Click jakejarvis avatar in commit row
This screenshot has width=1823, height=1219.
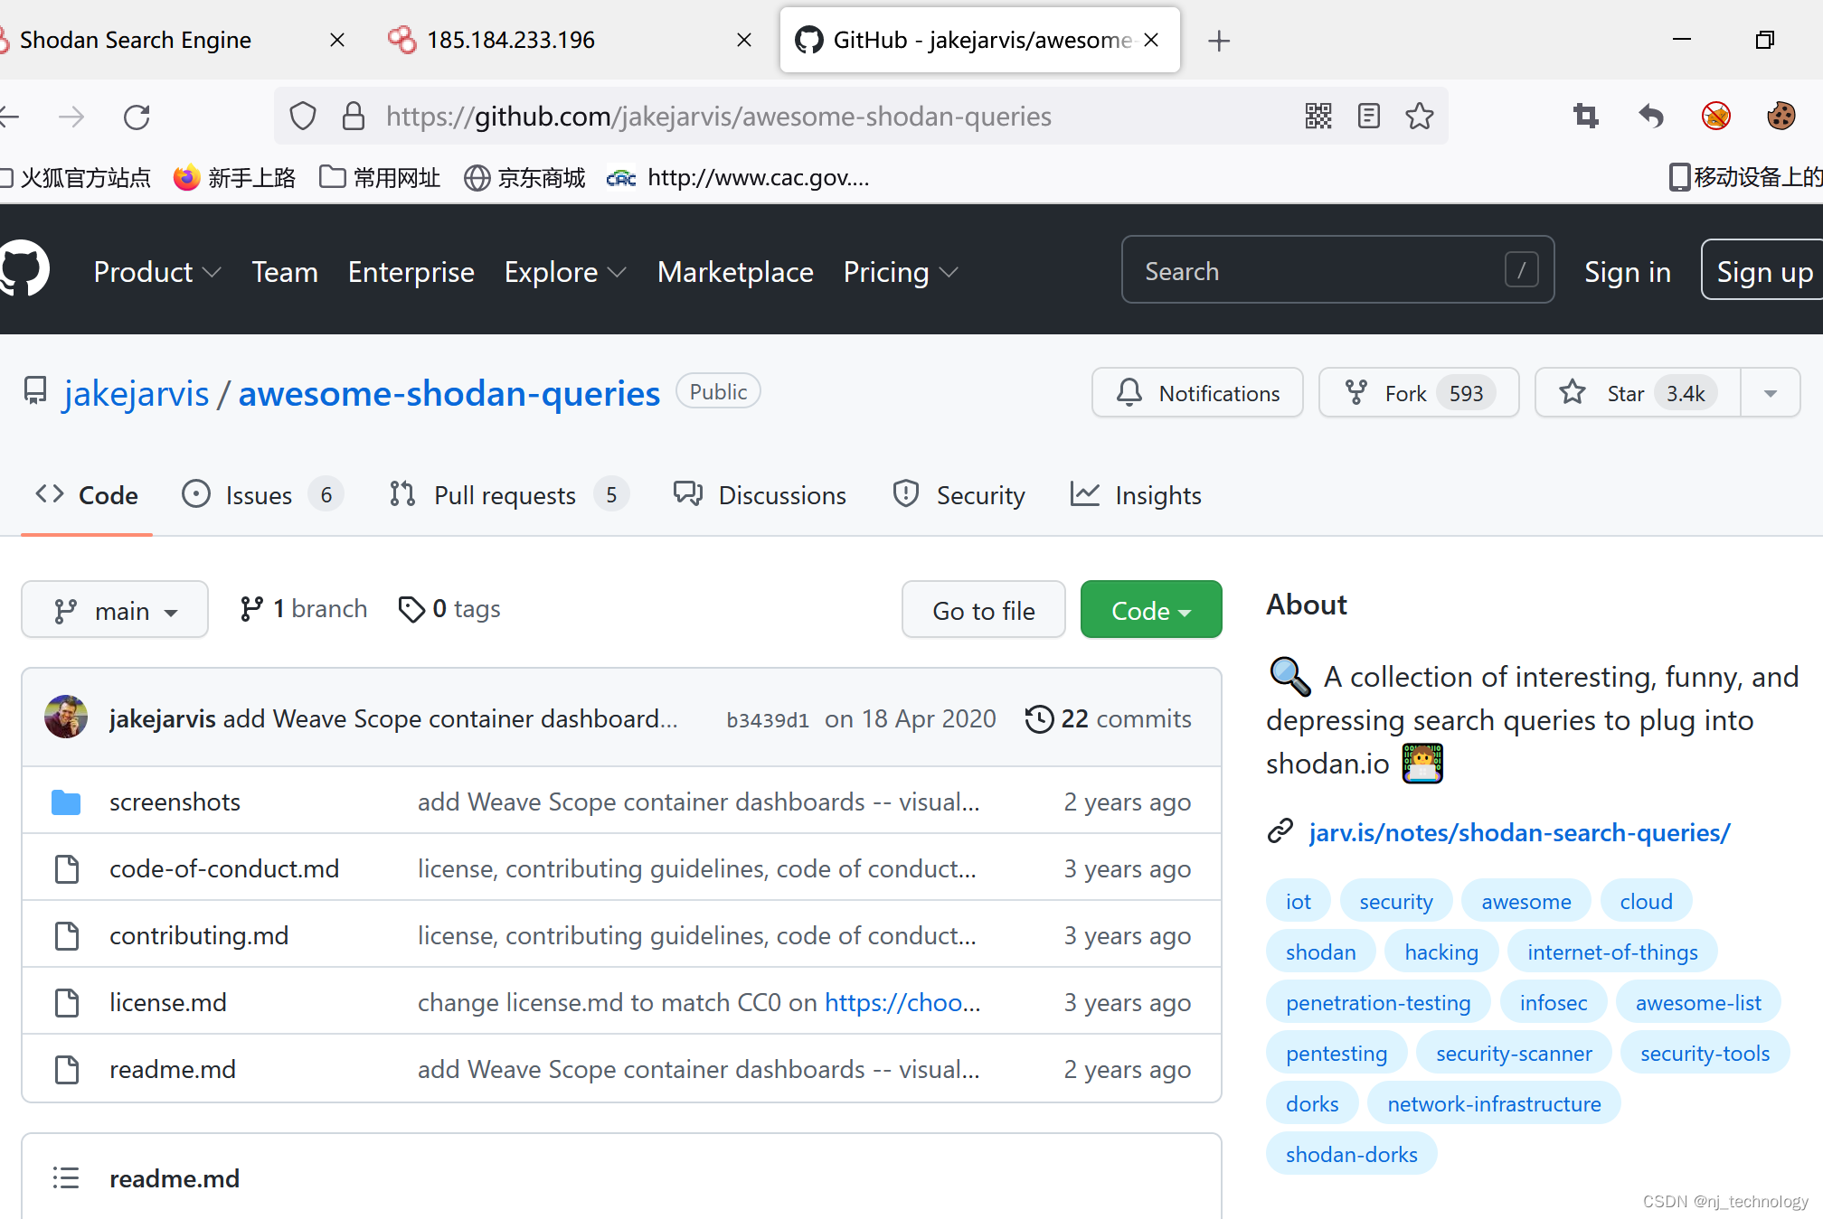click(66, 717)
